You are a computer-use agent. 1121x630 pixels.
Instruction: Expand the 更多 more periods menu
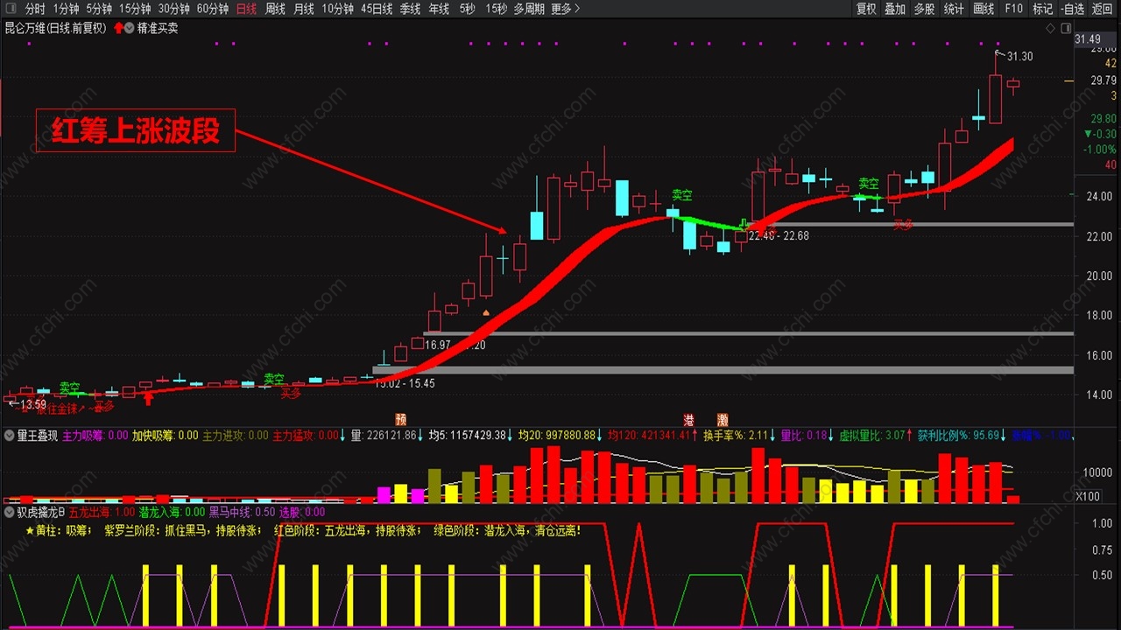(565, 9)
